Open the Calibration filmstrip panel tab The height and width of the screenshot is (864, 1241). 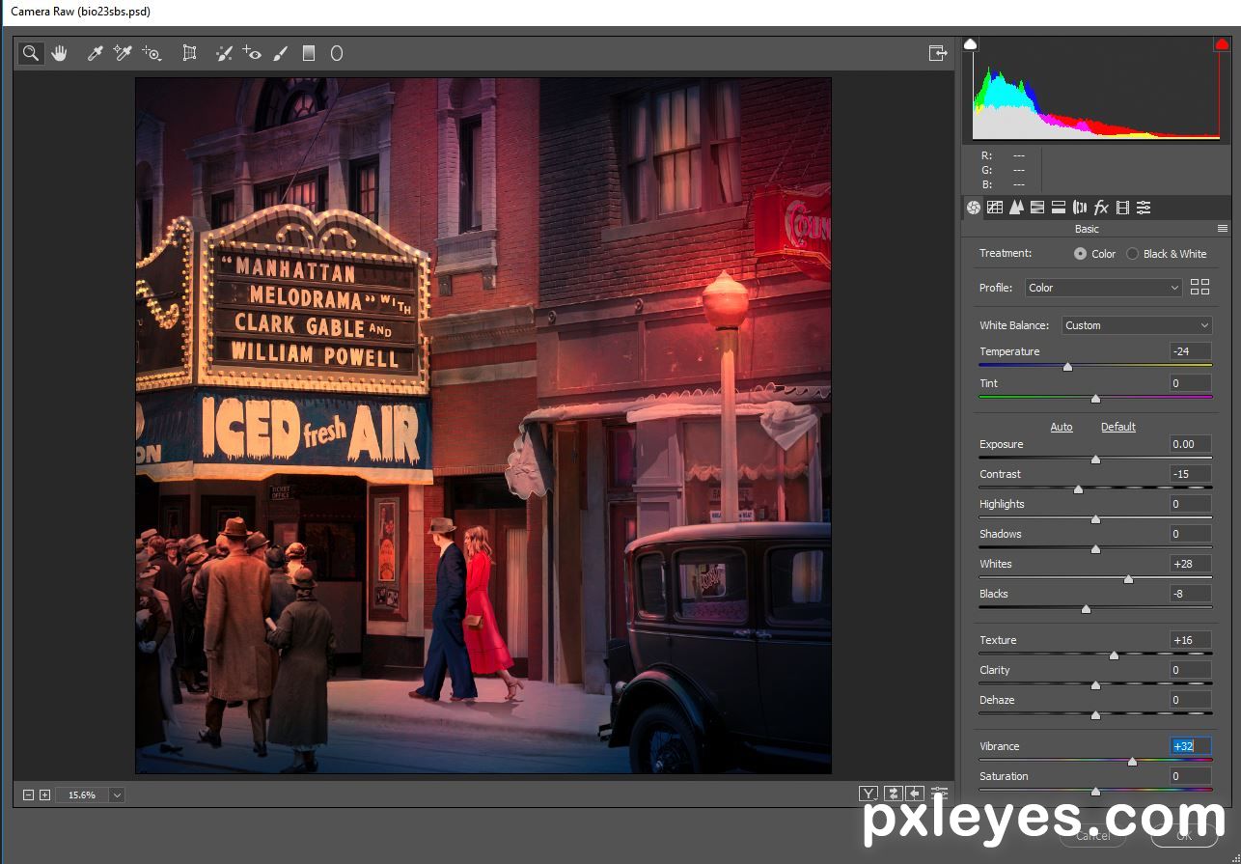pyautogui.click(x=1122, y=208)
